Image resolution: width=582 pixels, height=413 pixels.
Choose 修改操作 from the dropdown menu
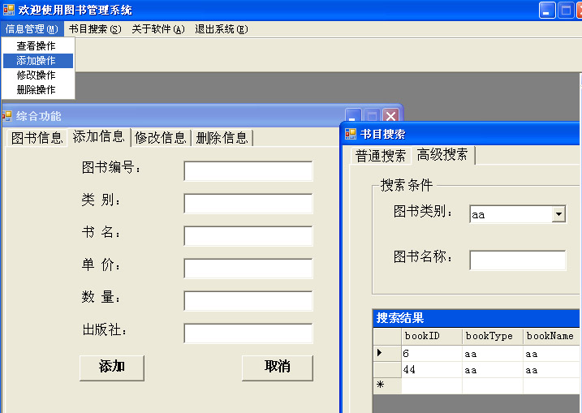pos(38,75)
